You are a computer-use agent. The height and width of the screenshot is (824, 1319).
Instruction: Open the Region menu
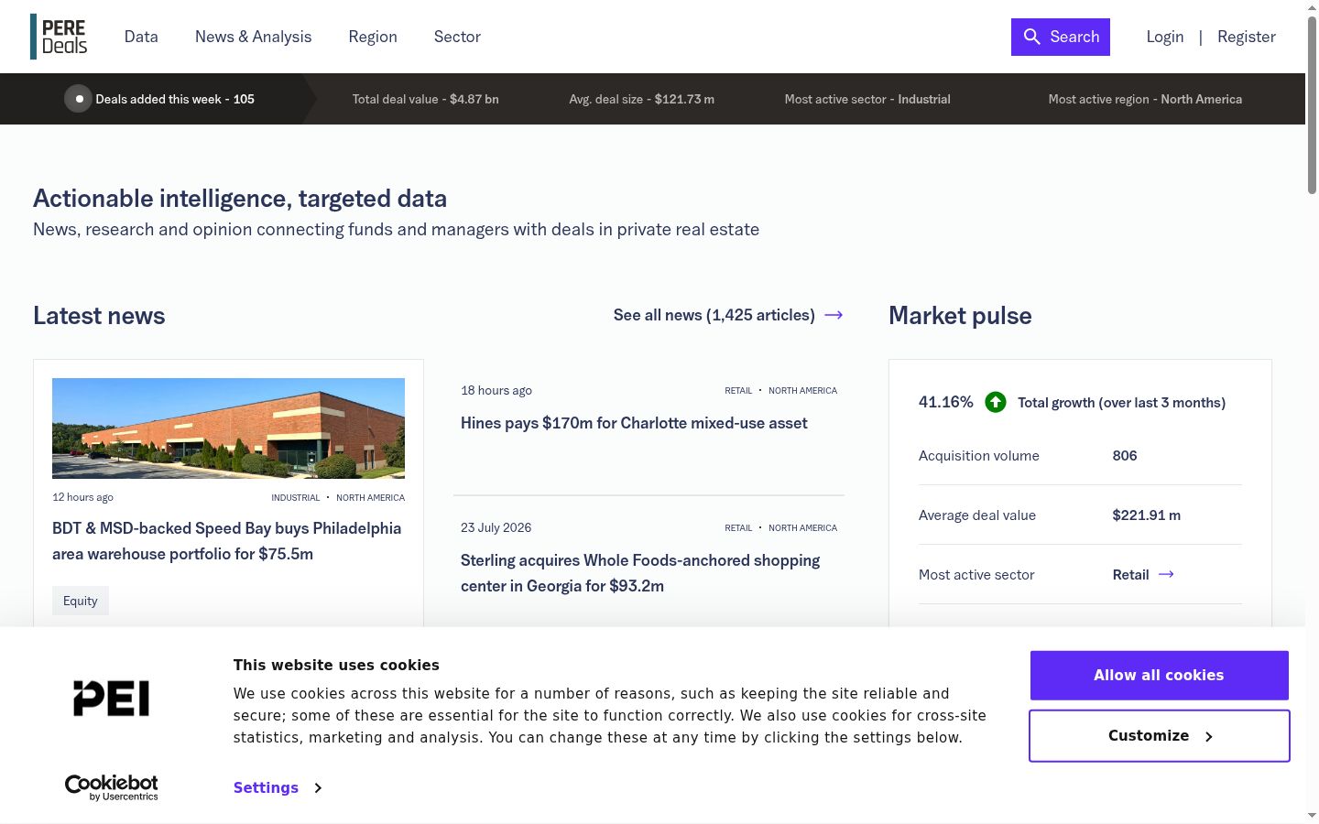(x=373, y=37)
